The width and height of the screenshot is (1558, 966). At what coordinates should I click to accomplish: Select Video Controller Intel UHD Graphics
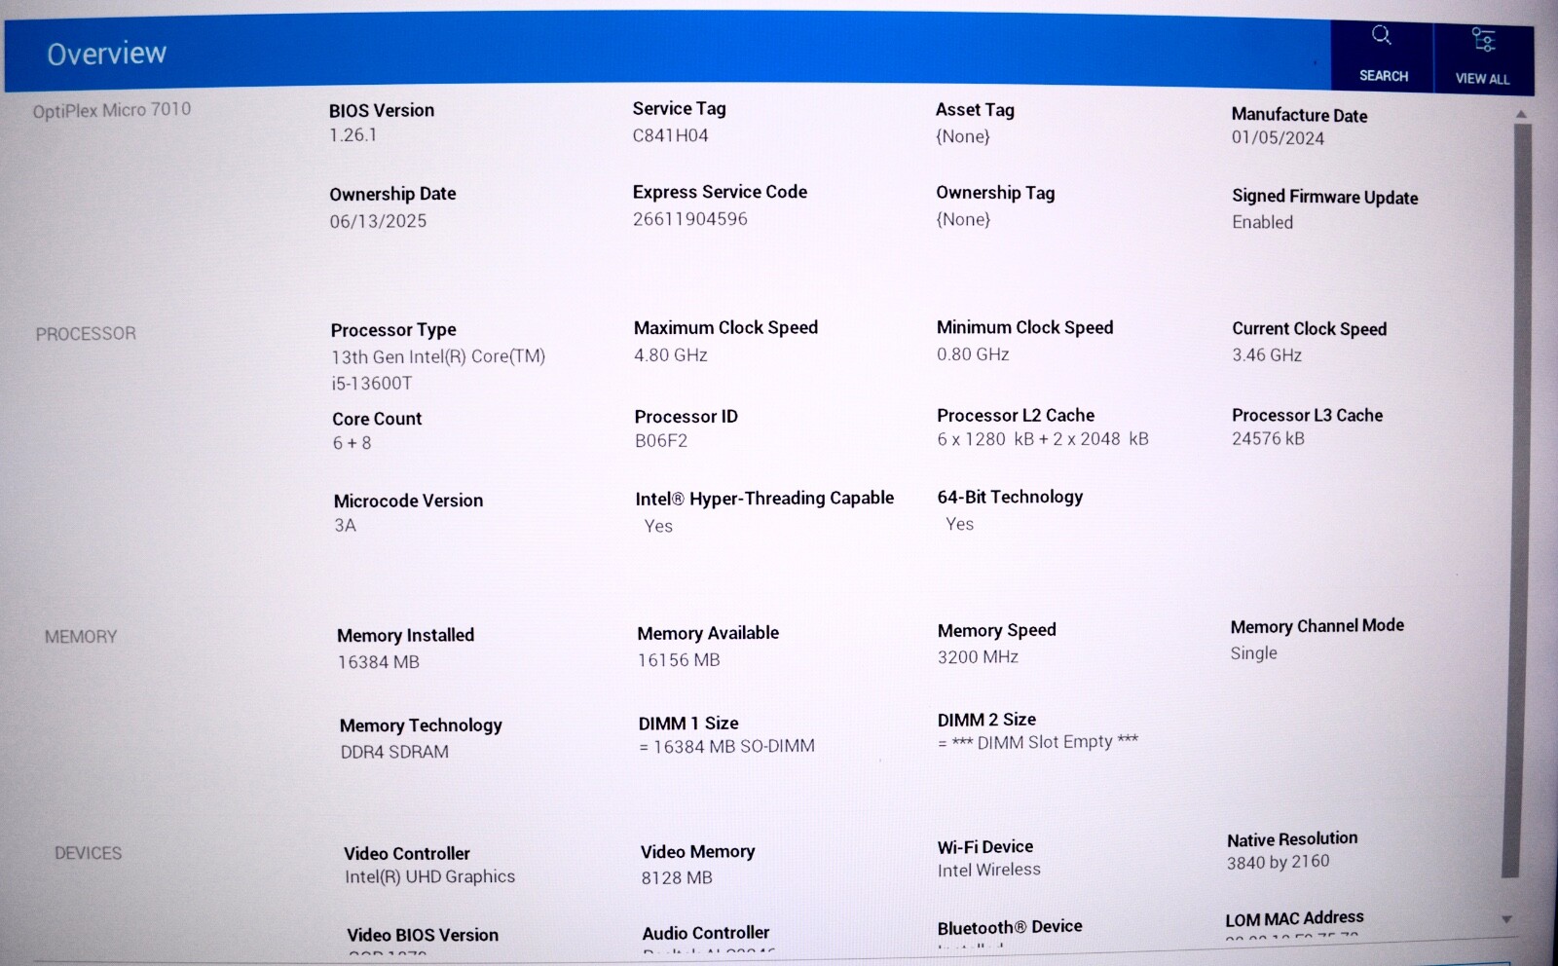[x=429, y=877]
